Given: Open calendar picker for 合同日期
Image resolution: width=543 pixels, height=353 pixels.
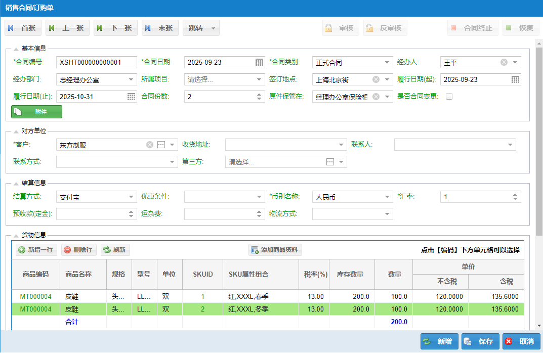Looking at the screenshot, I should pyautogui.click(x=259, y=63).
